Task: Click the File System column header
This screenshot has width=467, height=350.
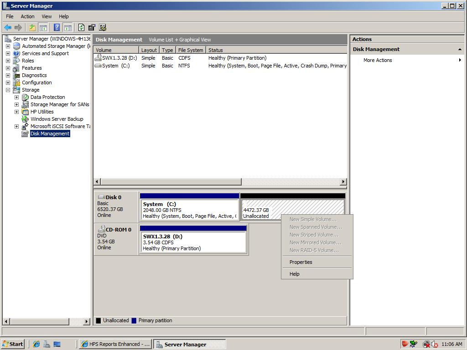Action: pyautogui.click(x=191, y=50)
